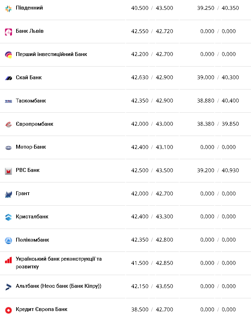This screenshot has height=317, width=251.
Task: Click the Кредит Європа Банк logo
Action: (8, 310)
